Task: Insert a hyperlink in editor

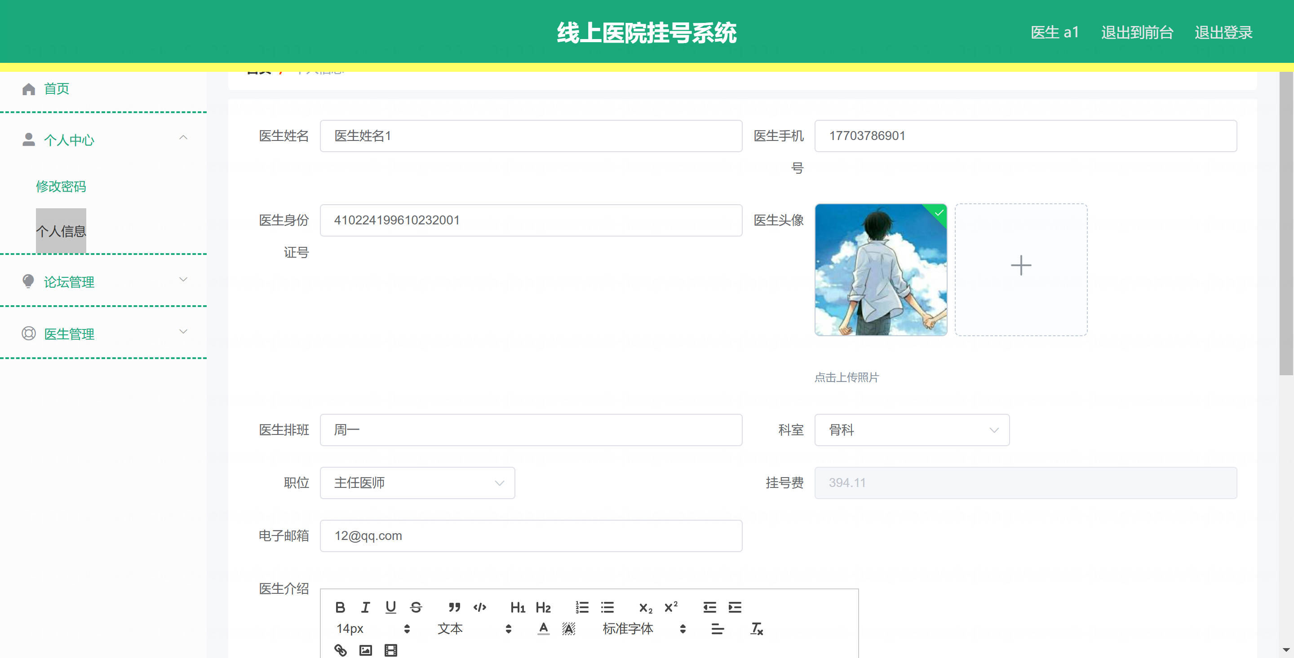Action: coord(340,650)
